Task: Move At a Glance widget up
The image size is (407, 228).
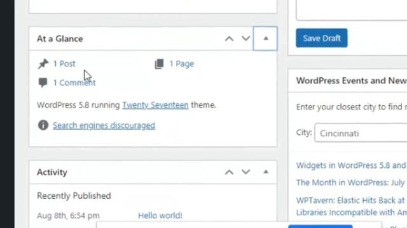Action: click(229, 39)
